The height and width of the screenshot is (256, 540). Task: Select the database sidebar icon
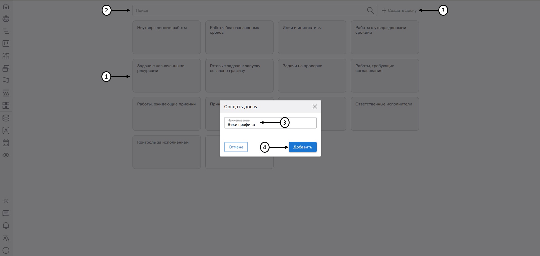(x=6, y=118)
